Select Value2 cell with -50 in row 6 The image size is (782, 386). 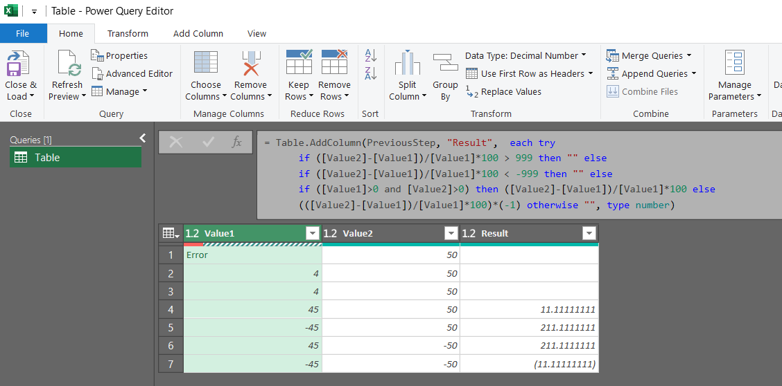(x=391, y=346)
